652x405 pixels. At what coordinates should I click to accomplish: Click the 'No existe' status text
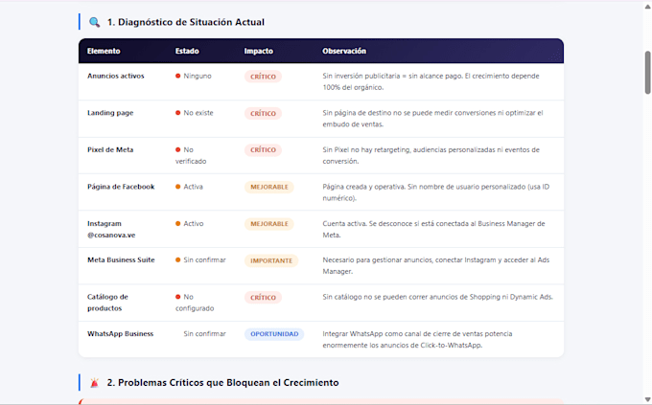click(x=198, y=113)
